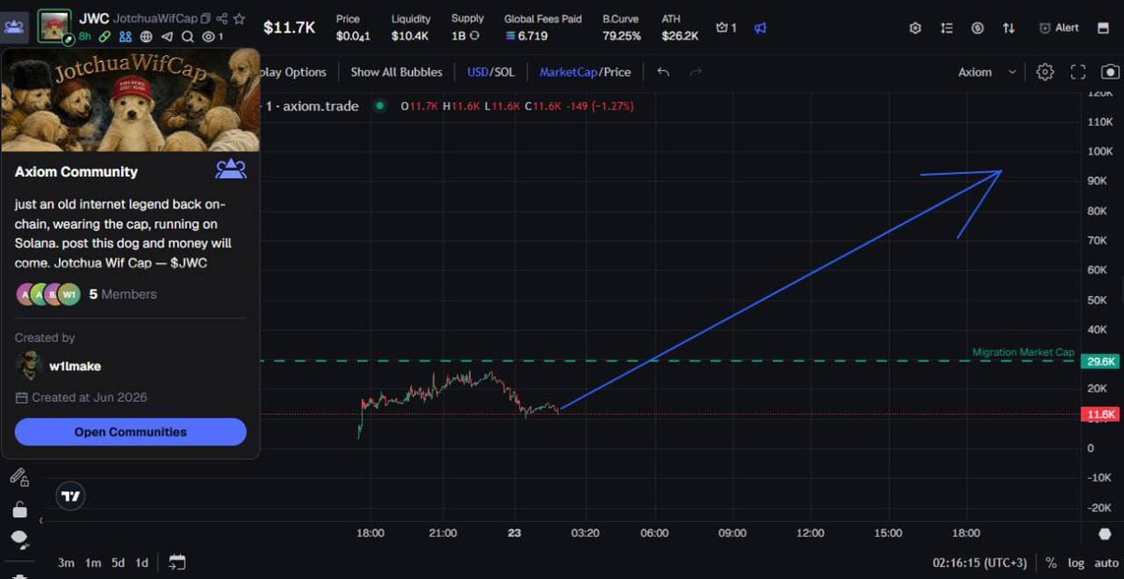Refresh the Supply value icon
Image resolution: width=1124 pixels, height=579 pixels.
(474, 36)
